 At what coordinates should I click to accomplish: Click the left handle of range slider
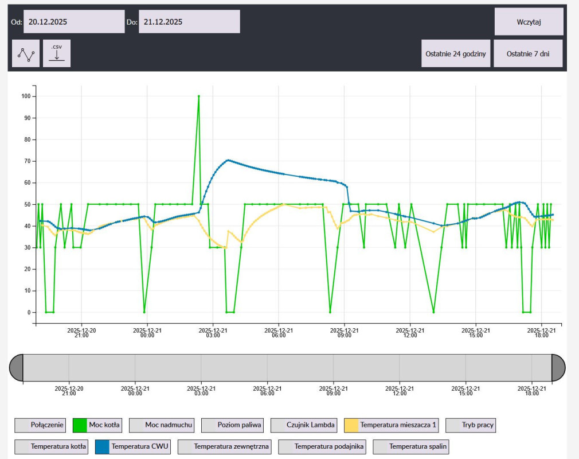[x=17, y=367]
